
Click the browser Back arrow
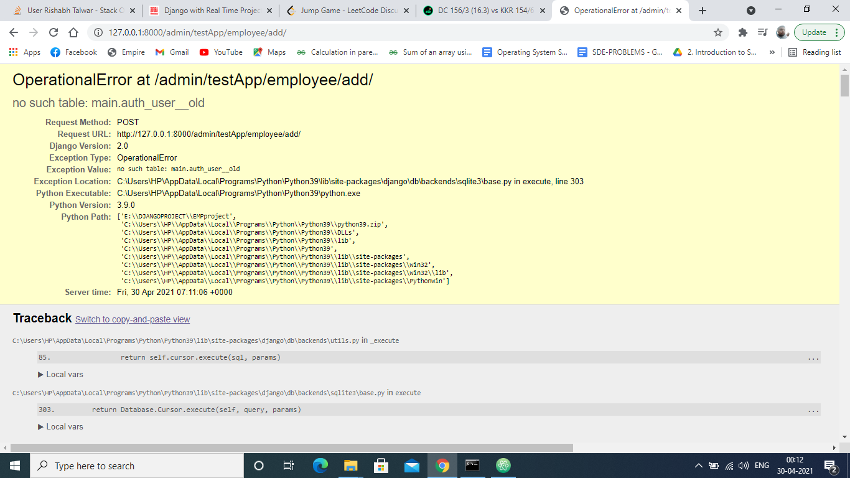tap(14, 32)
